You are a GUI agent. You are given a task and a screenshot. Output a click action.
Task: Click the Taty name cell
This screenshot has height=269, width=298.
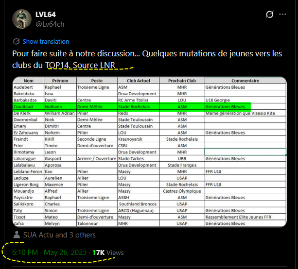point(29,211)
